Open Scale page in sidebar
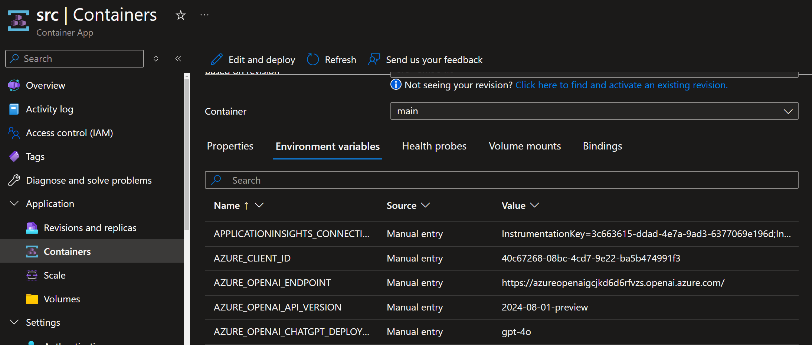The width and height of the screenshot is (812, 345). [x=55, y=275]
